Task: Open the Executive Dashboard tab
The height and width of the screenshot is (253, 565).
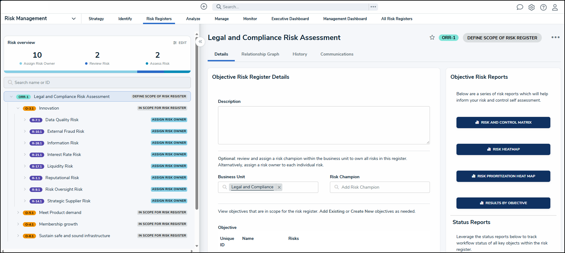Action: tap(290, 19)
